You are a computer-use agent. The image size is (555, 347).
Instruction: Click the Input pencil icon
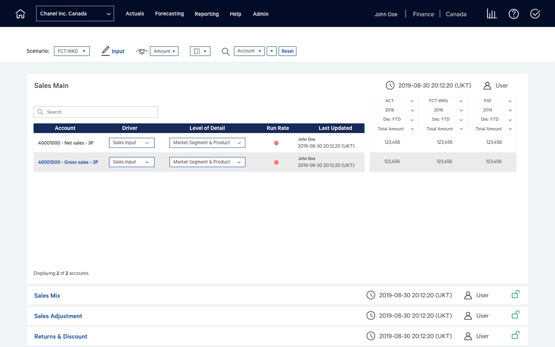coord(106,51)
